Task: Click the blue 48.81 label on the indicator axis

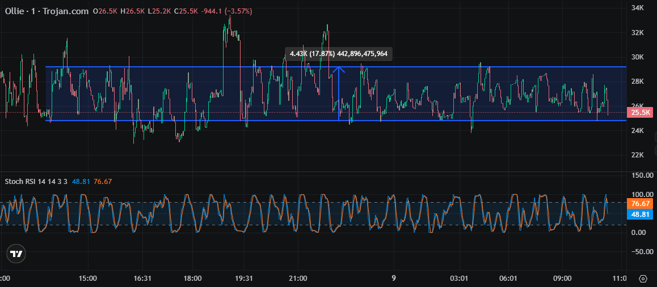Action: tap(640, 215)
